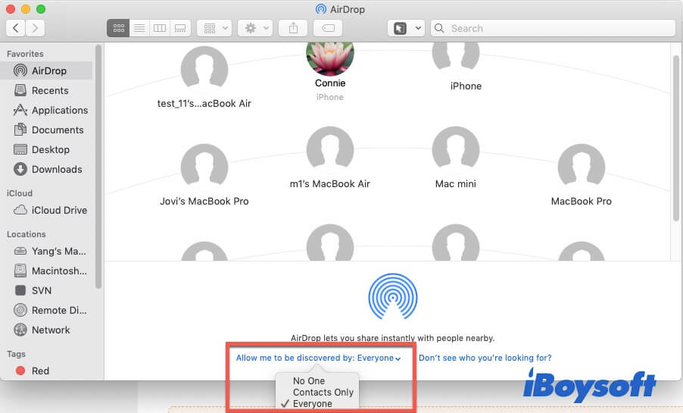Screen dimensions: 683x413
Task: Select Connie's iPhone avatar
Action: 329,58
